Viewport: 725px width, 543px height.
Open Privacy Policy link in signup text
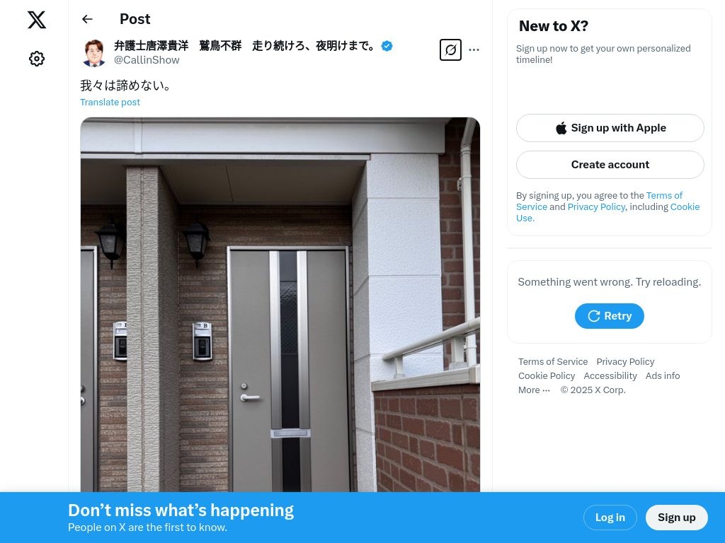(x=596, y=207)
